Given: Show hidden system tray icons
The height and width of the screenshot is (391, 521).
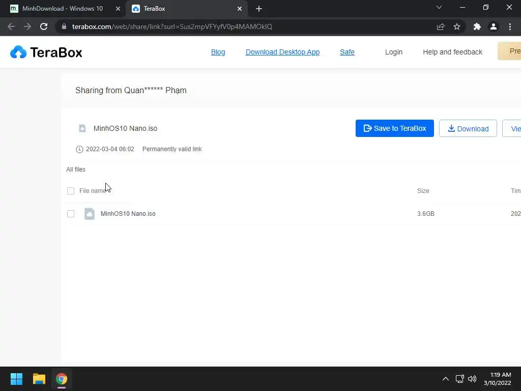Looking at the screenshot, I should point(446,379).
